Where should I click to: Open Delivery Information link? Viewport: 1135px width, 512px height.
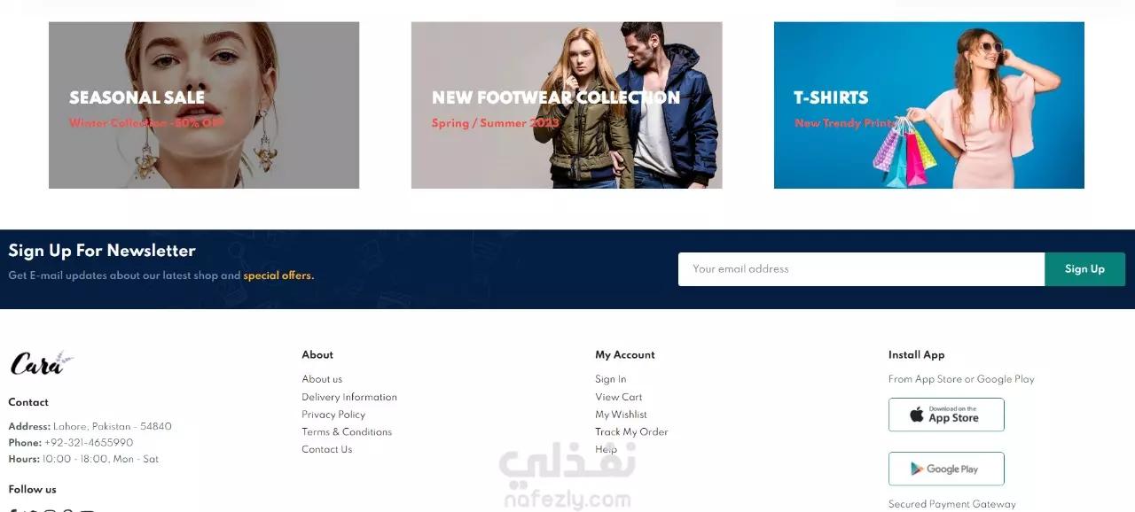tap(349, 397)
